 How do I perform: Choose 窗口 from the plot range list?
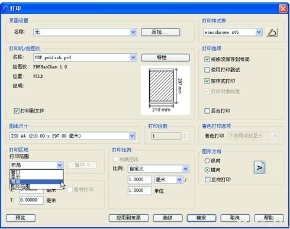[37, 172]
